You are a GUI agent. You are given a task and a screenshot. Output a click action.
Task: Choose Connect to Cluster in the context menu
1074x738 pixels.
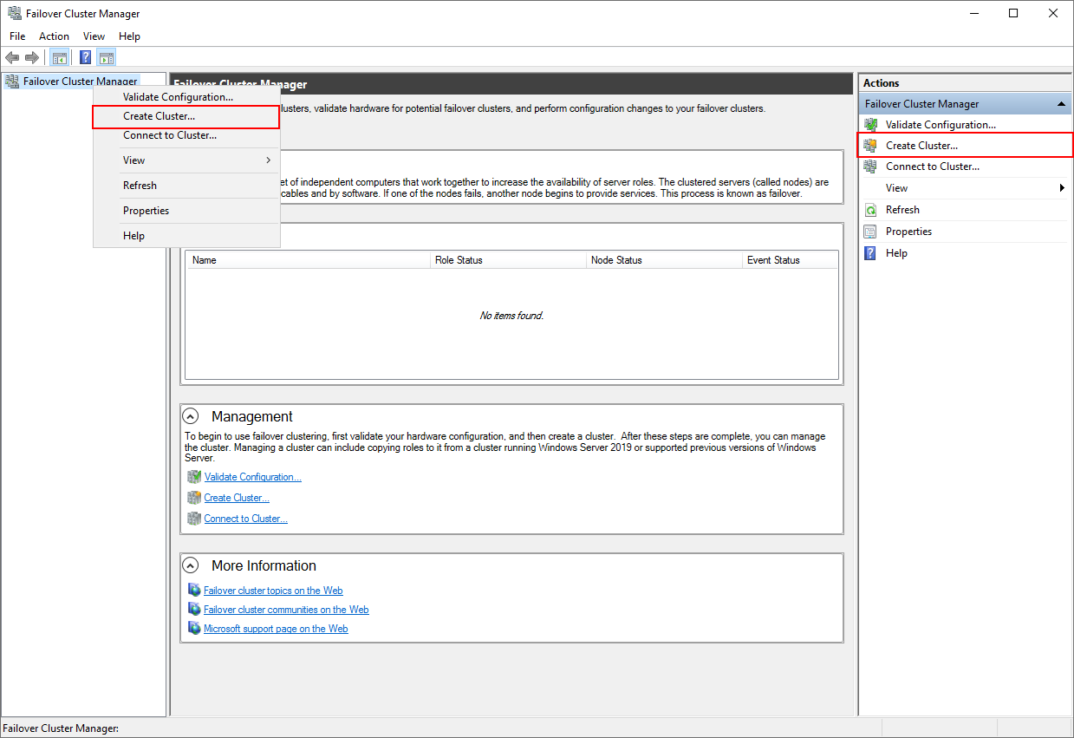click(x=186, y=135)
